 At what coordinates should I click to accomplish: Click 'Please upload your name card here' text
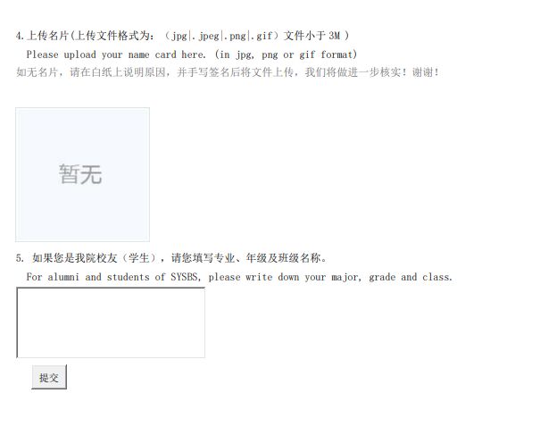tap(116, 54)
